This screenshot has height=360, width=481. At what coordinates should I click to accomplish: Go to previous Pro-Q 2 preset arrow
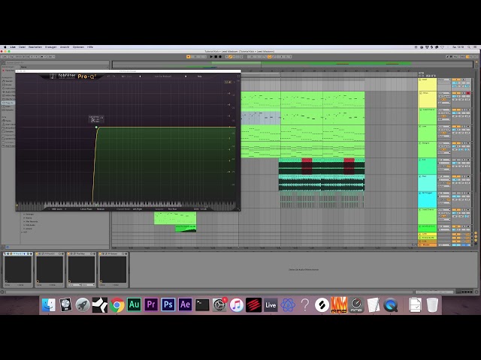[x=141, y=76]
